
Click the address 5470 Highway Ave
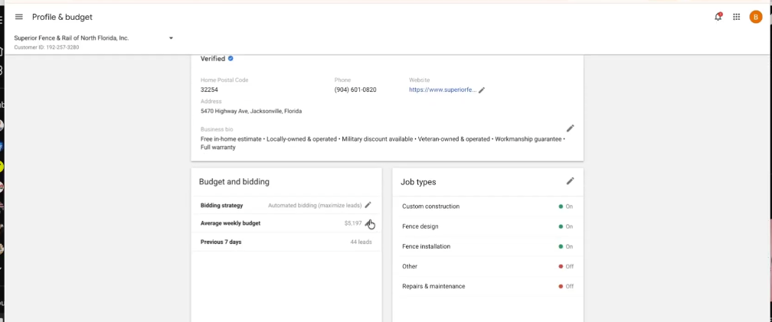tap(251, 111)
